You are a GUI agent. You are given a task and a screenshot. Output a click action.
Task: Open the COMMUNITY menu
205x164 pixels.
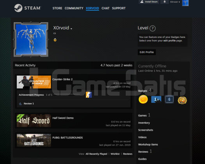click(x=74, y=8)
